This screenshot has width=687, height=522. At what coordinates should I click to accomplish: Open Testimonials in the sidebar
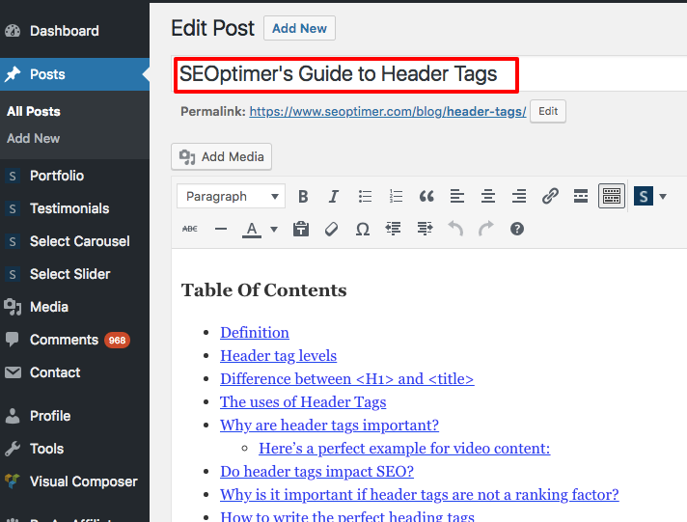(74, 208)
